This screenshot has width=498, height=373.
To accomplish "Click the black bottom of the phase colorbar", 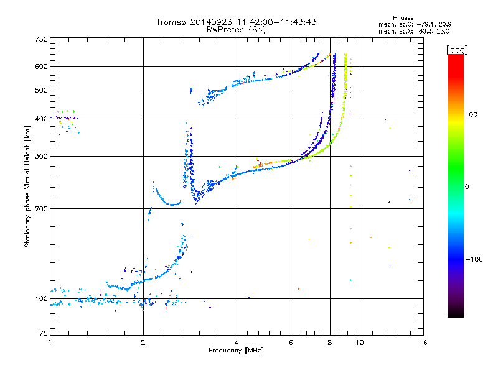I will pyautogui.click(x=456, y=313).
